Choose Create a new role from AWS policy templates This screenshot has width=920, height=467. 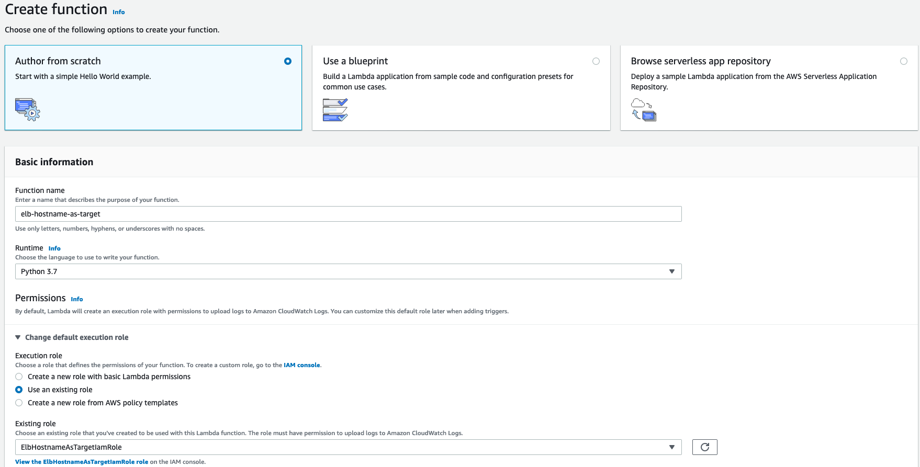[19, 403]
